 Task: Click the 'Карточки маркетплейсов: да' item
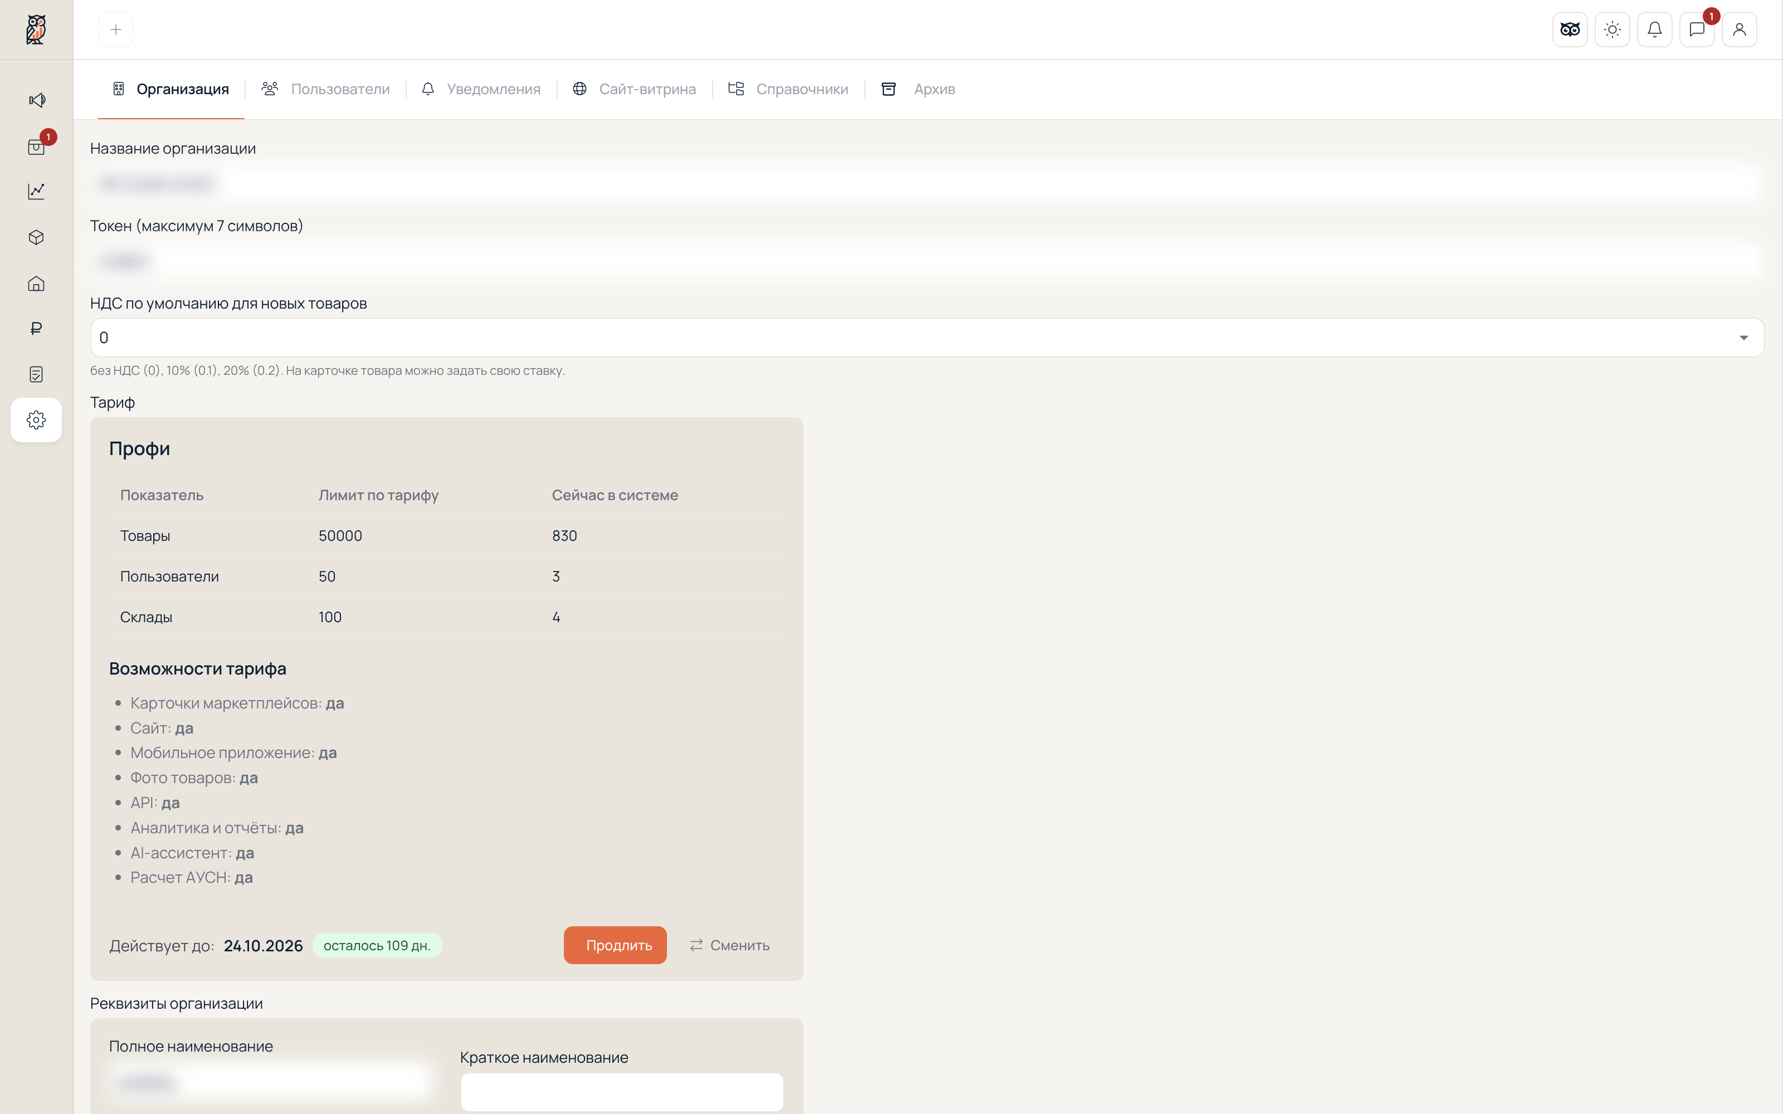(x=237, y=703)
